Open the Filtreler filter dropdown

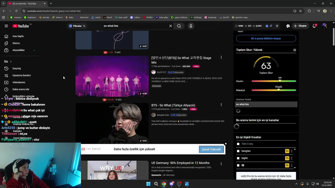coord(77,26)
